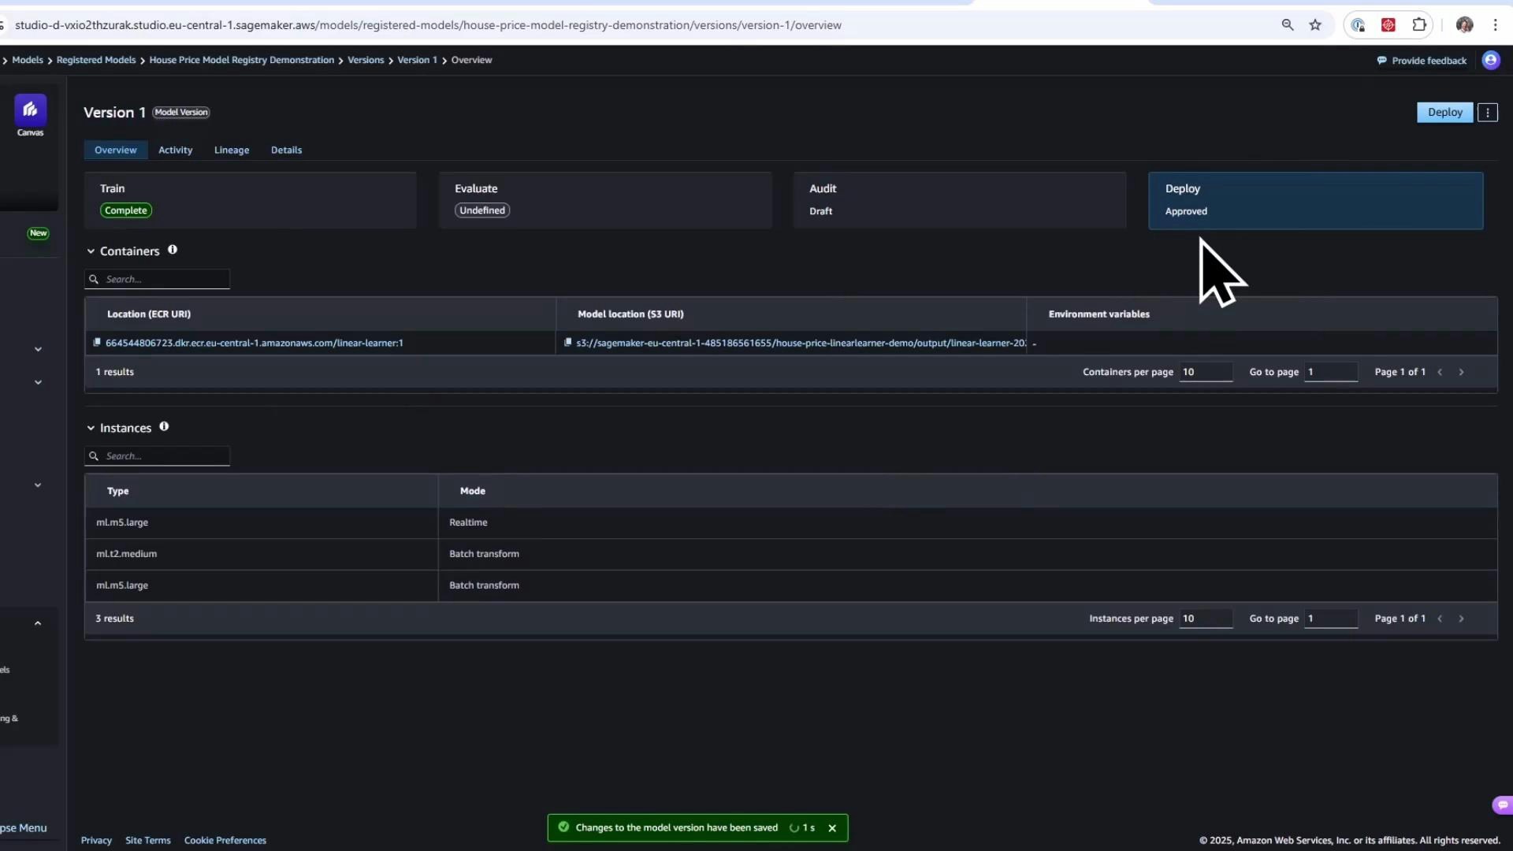The image size is (1513, 851).
Task: Copy the ECR URI with the copy icon
Action: tap(97, 342)
